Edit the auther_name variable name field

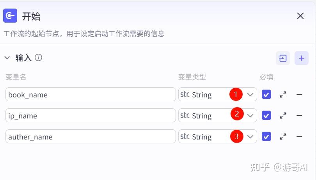pos(91,136)
